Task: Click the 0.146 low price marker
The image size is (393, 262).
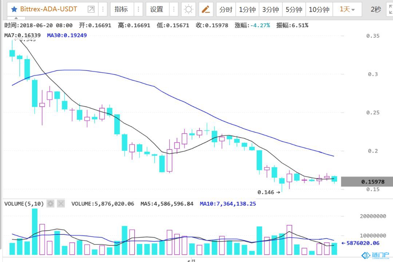Action: point(269,192)
